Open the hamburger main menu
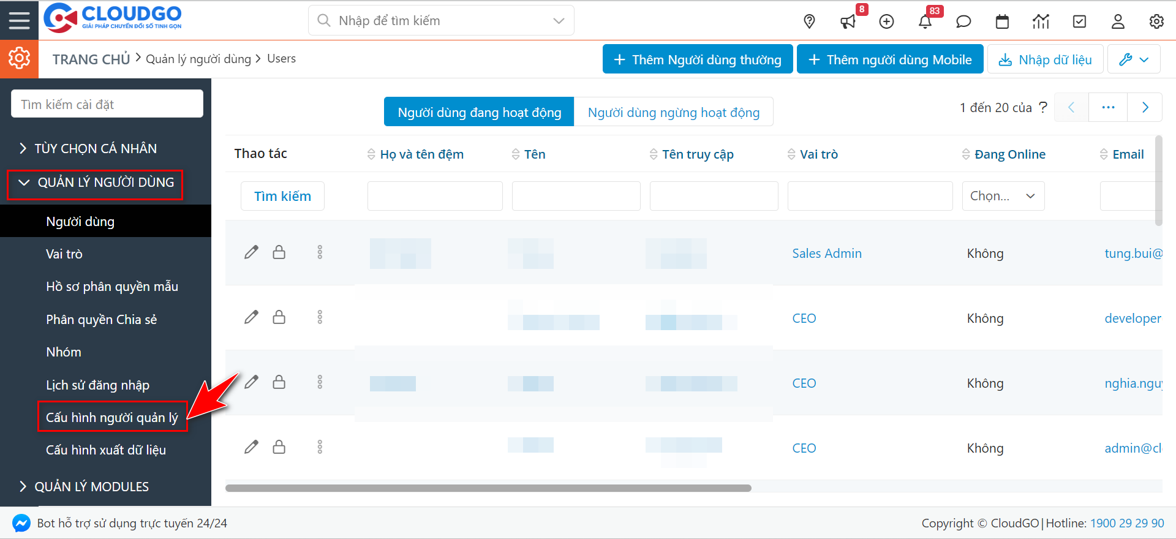Screen dimensions: 1176x539 (19, 20)
